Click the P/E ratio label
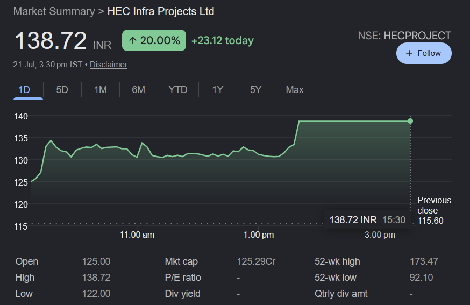 tap(183, 278)
